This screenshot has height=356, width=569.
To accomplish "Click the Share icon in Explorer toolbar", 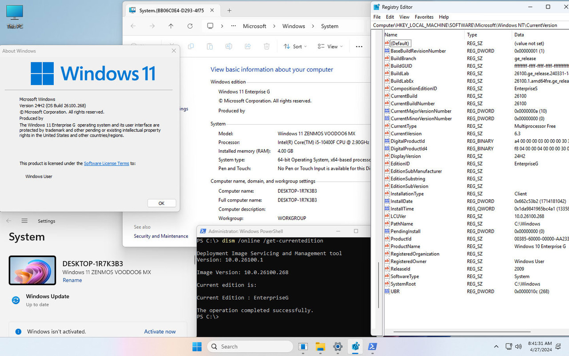I will 248,46.
